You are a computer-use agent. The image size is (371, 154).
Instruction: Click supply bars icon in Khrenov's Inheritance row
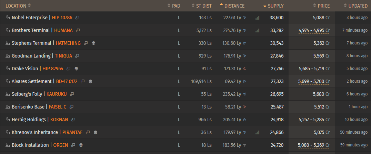point(258,132)
